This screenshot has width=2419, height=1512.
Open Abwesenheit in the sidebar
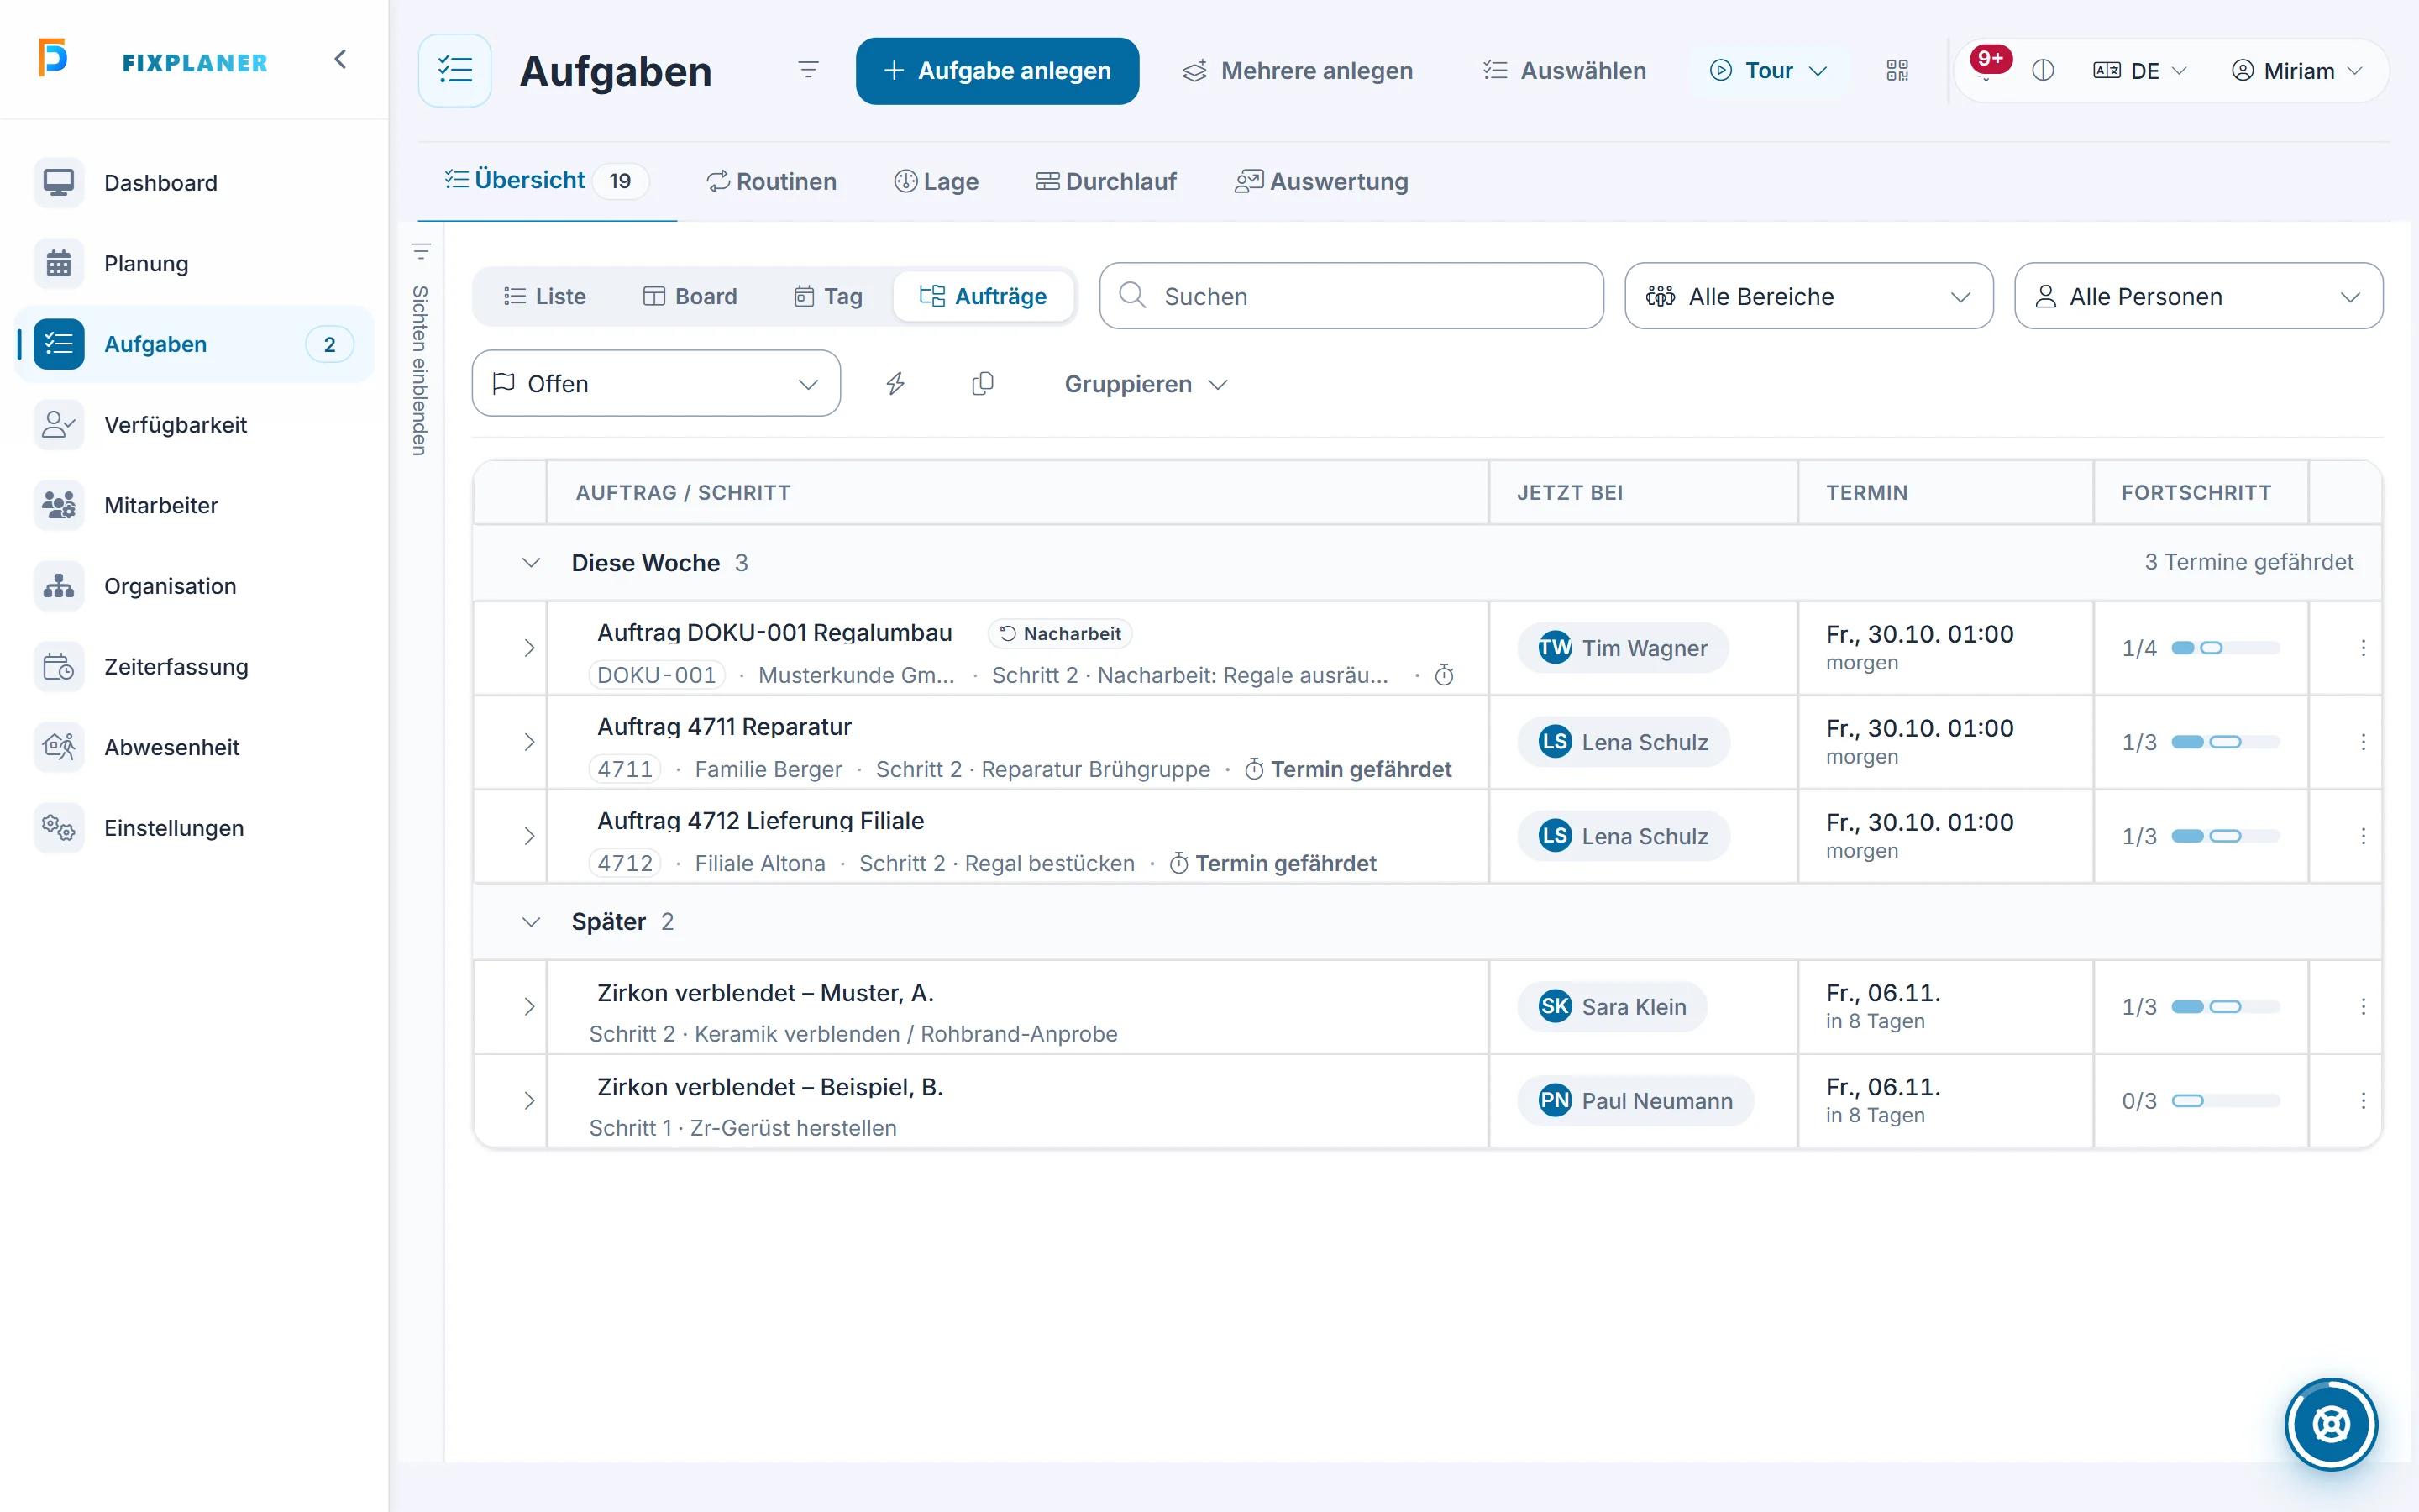click(x=194, y=747)
